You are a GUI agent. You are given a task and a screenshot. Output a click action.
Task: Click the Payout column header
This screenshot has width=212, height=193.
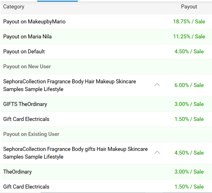coord(189,7)
